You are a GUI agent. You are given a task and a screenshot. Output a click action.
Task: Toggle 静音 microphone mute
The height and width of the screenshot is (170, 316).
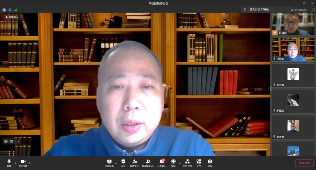(x=9, y=162)
